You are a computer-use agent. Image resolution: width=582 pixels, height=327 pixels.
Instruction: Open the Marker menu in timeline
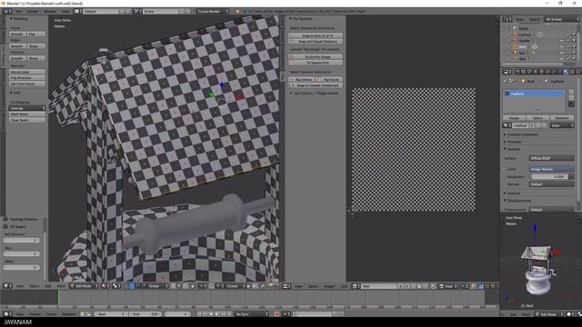click(35, 313)
